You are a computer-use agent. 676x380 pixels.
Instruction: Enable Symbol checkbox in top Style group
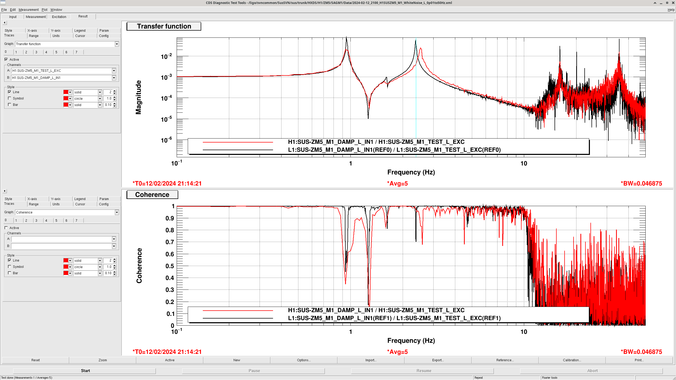(10, 98)
